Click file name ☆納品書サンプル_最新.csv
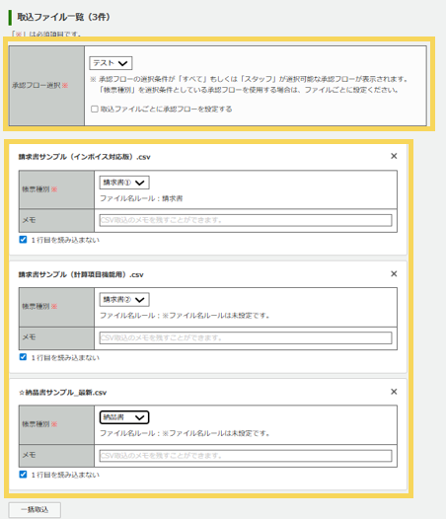Image resolution: width=446 pixels, height=519 pixels. coord(62,393)
